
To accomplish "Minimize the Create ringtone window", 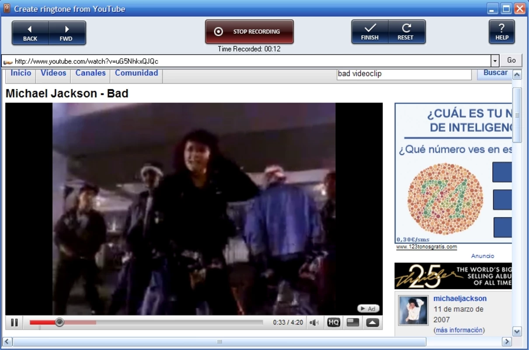I will pyautogui.click(x=493, y=9).
